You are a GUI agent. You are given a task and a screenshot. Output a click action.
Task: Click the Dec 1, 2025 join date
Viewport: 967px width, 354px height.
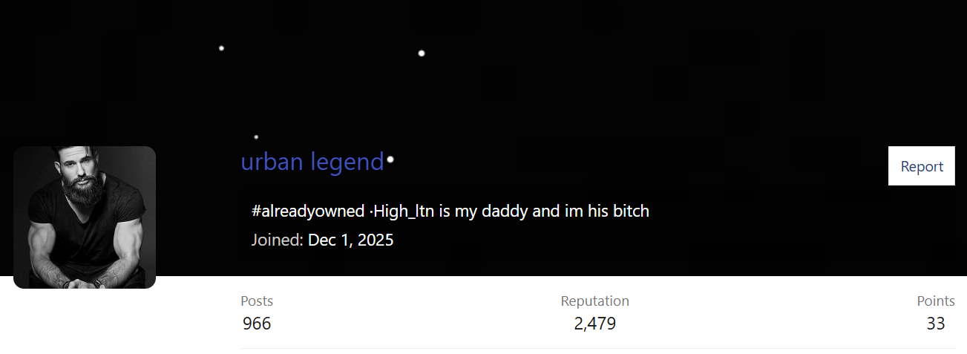[x=351, y=240]
